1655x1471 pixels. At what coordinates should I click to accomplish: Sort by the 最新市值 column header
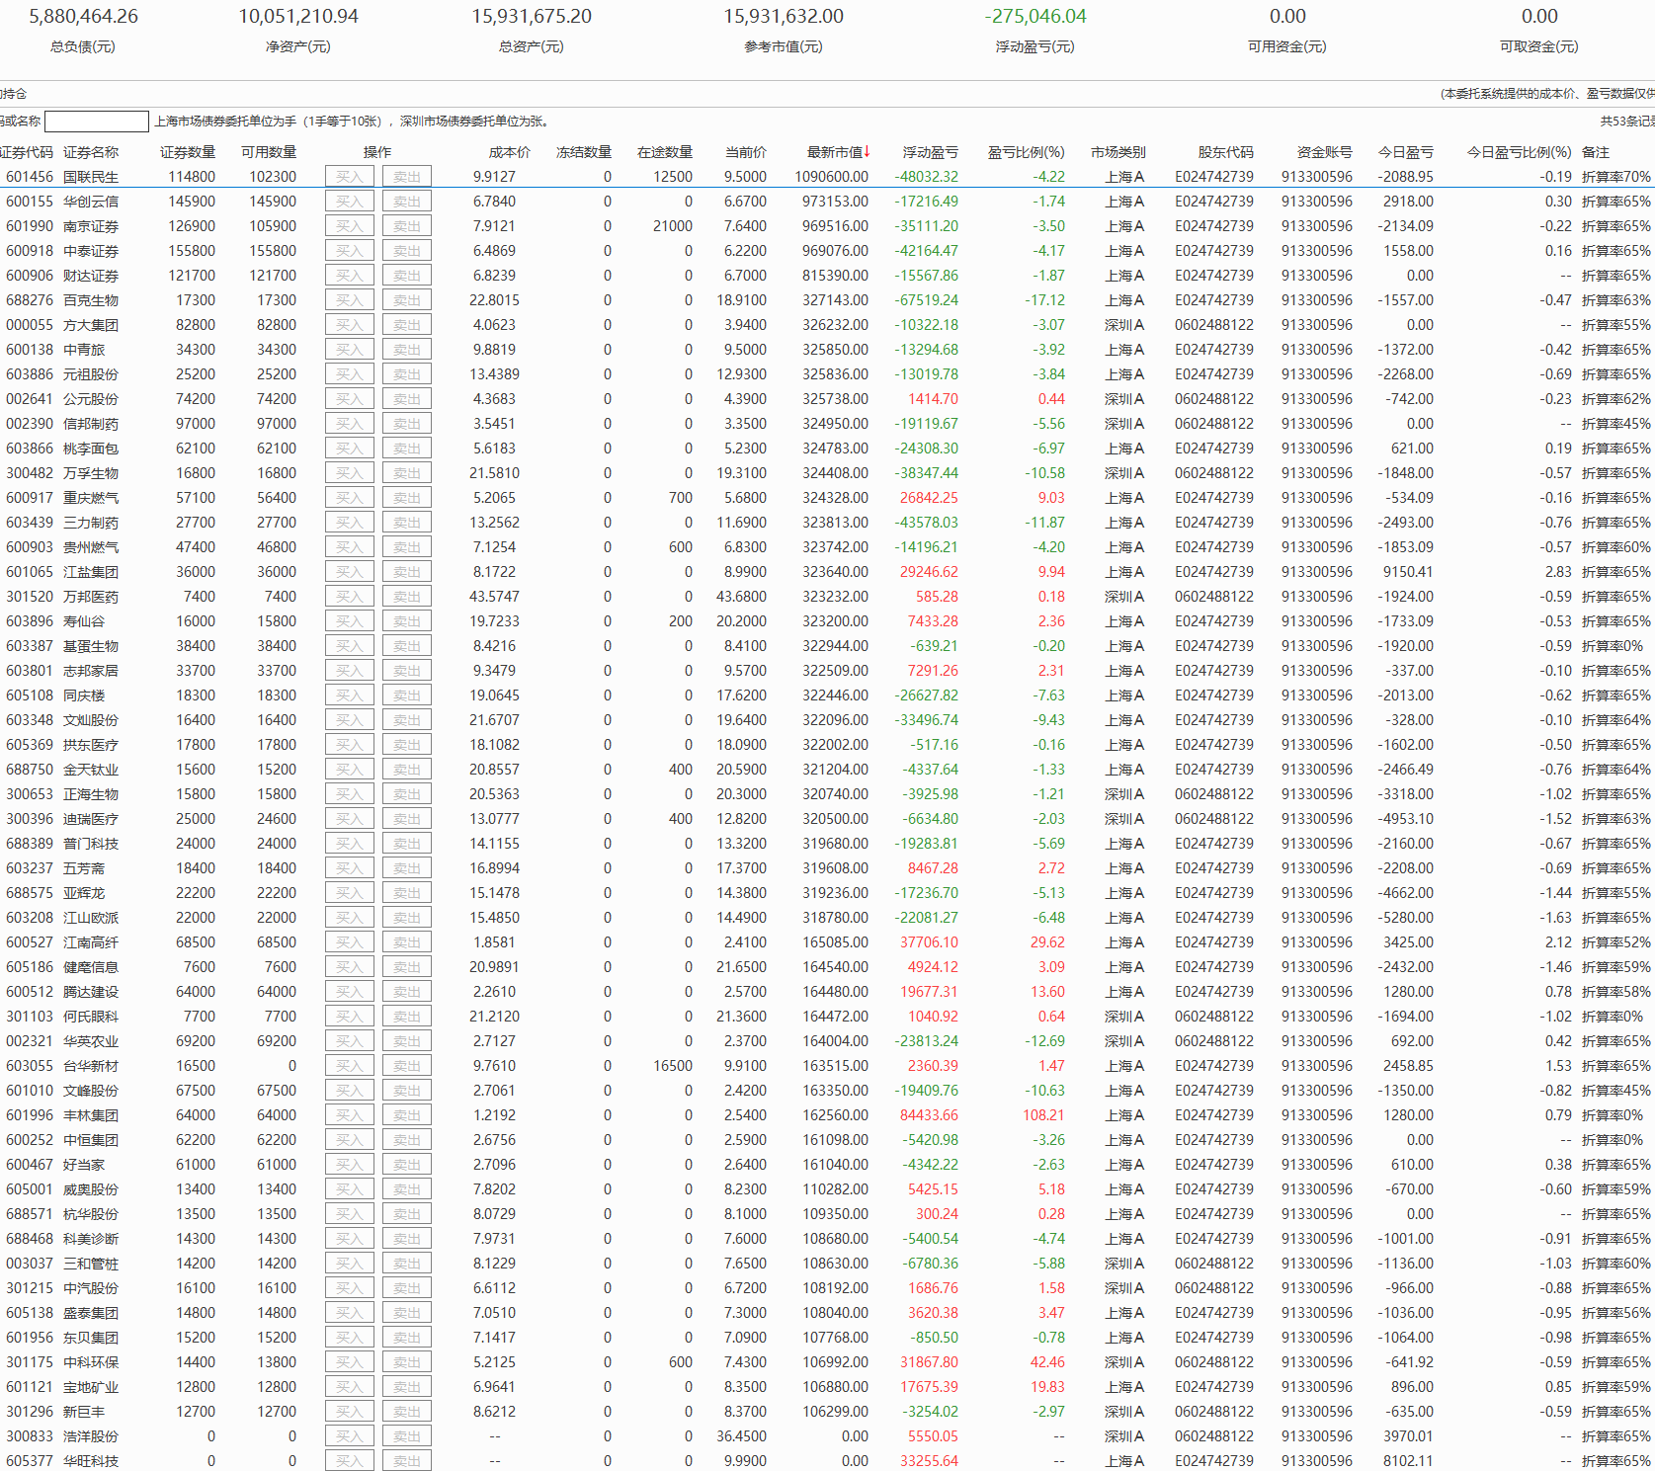[x=838, y=152]
